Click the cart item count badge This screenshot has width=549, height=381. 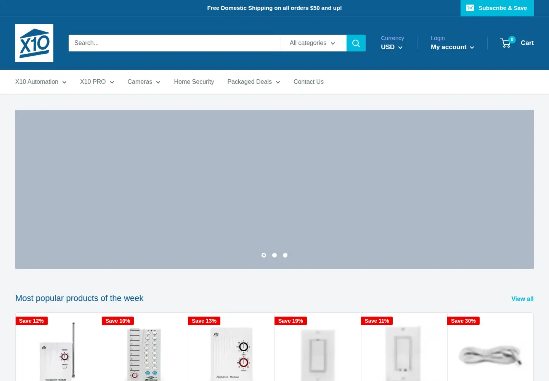[512, 39]
